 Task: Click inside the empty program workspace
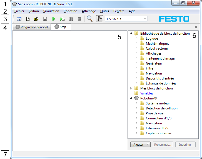coord(70,90)
